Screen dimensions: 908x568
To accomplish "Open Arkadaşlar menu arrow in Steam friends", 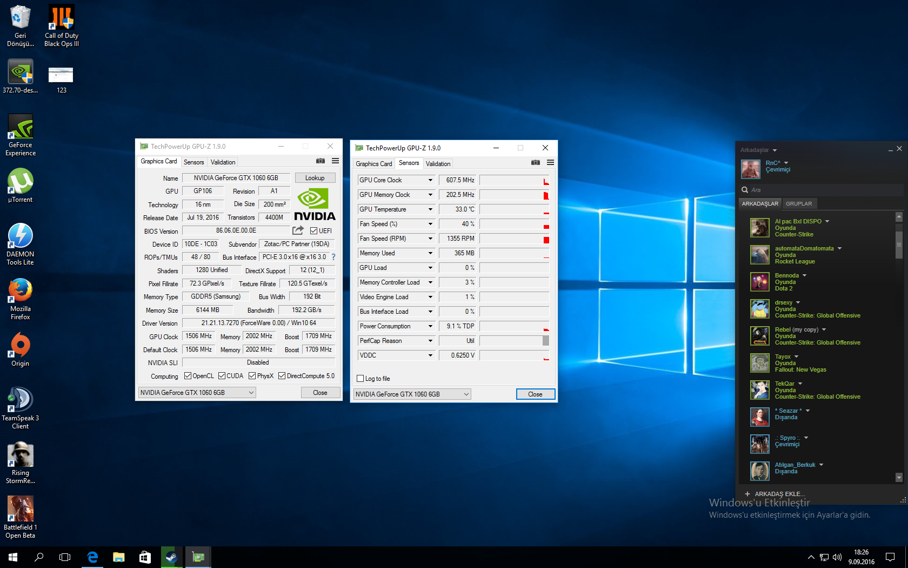I will pyautogui.click(x=775, y=150).
